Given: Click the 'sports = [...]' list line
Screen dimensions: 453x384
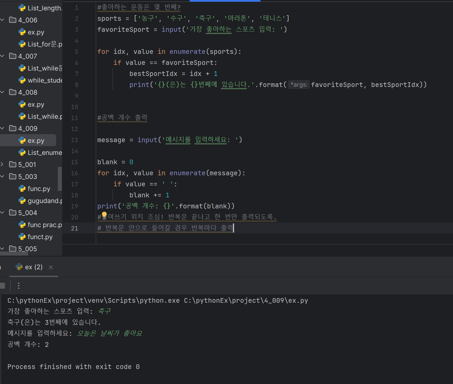Looking at the screenshot, I should 193,18.
